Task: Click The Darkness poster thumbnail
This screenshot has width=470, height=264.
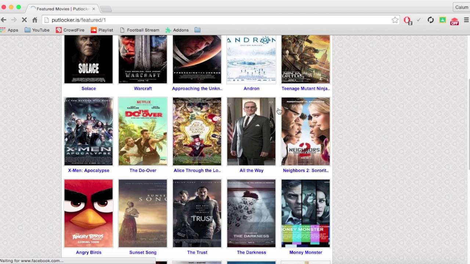Action: click(252, 213)
